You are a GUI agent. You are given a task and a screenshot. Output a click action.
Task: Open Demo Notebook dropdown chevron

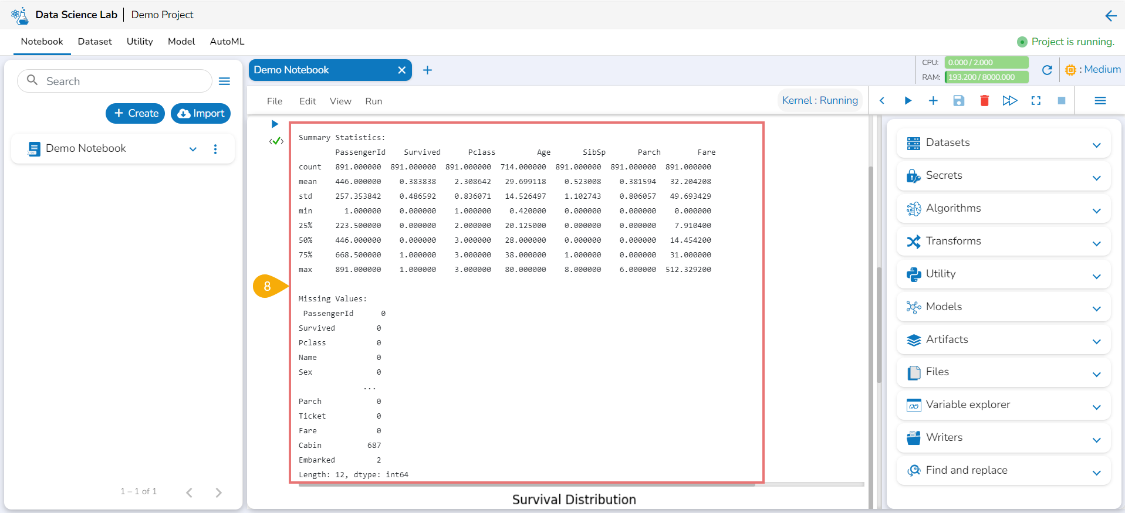[193, 149]
